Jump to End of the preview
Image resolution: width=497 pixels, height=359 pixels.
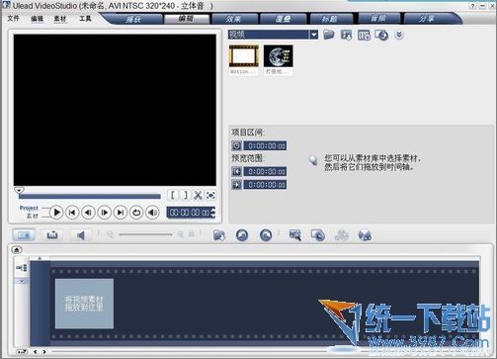point(121,213)
